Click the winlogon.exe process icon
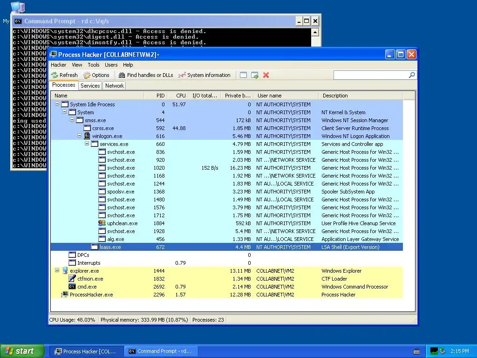Image resolution: width=477 pixels, height=358 pixels. pos(87,136)
